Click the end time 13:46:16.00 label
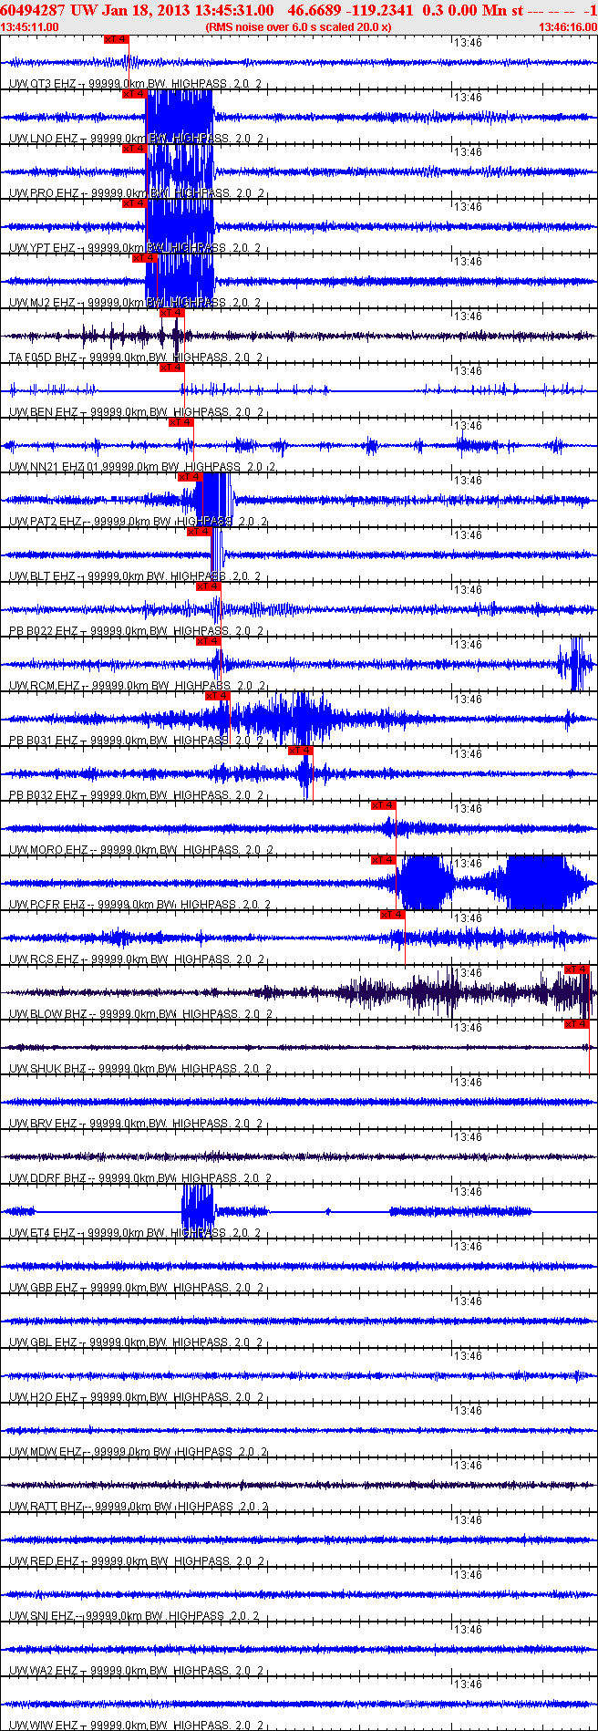Image resolution: width=598 pixels, height=1731 pixels. tap(568, 27)
